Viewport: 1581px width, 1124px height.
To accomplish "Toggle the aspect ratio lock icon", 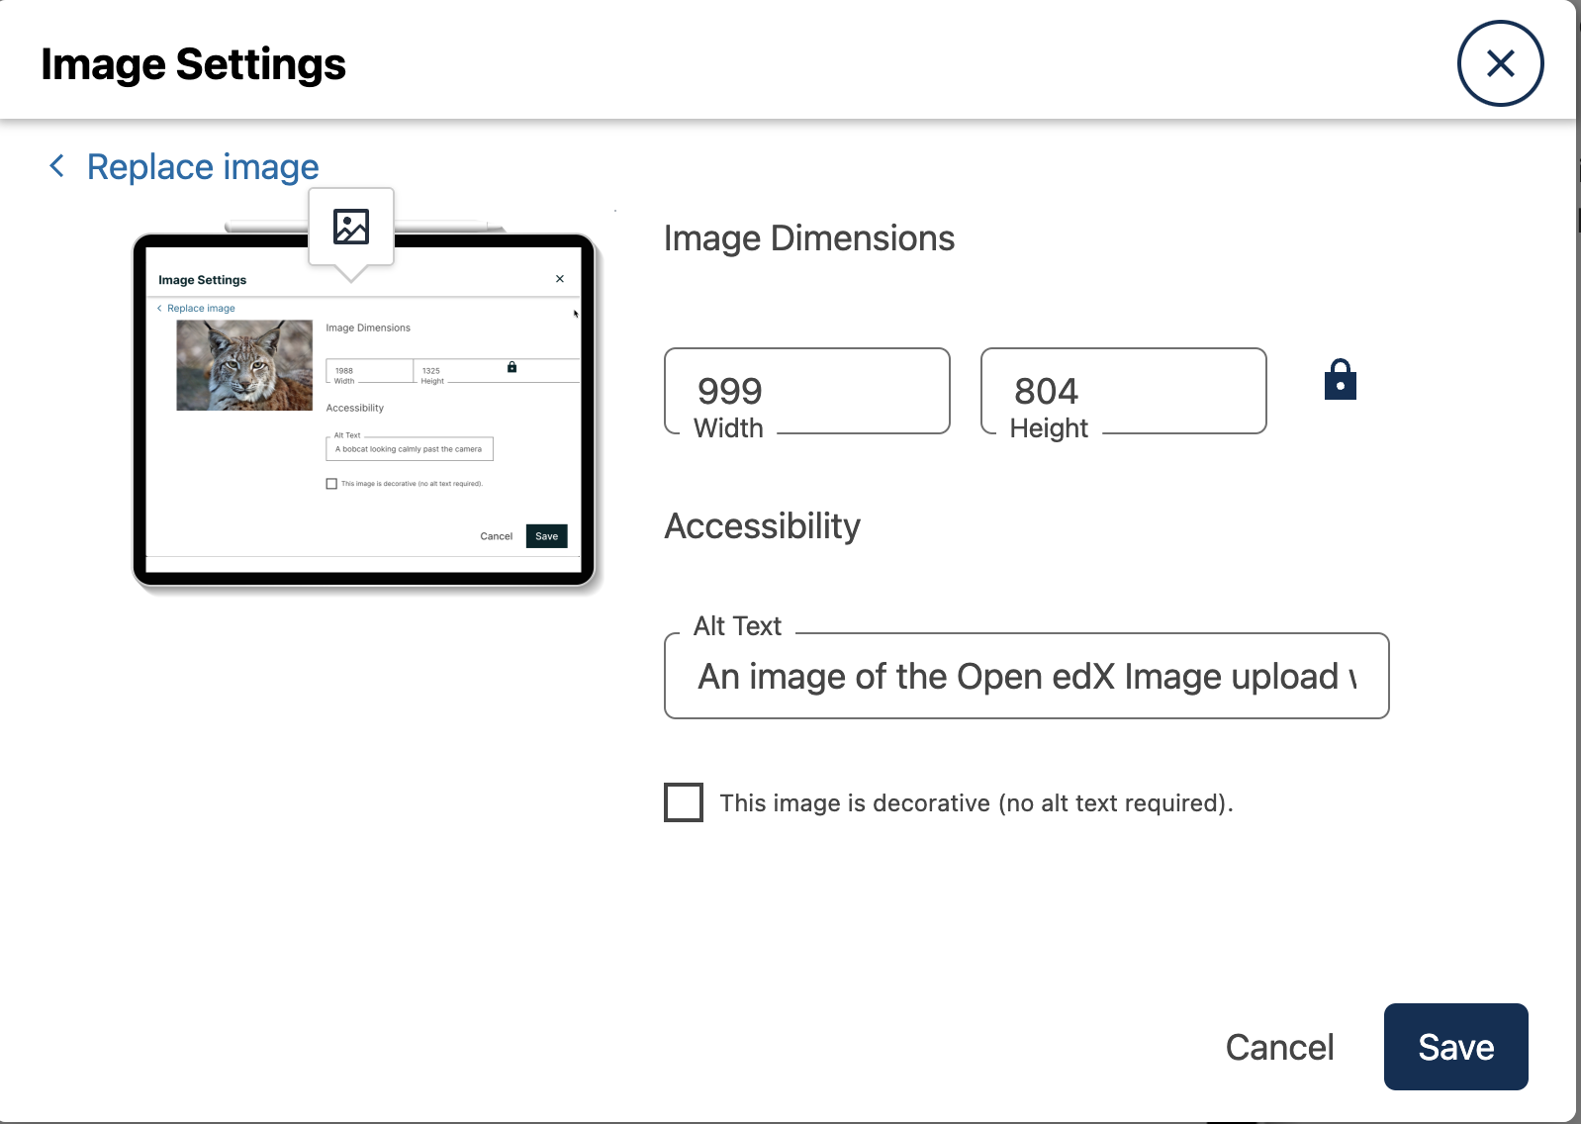I will click(x=1340, y=380).
